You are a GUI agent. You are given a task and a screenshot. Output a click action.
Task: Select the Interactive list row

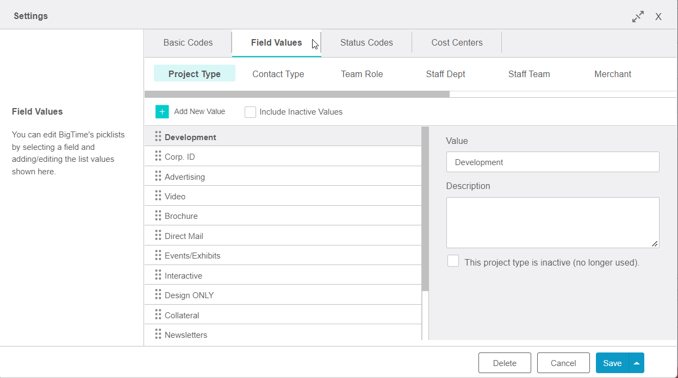(x=283, y=275)
